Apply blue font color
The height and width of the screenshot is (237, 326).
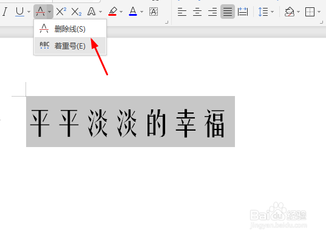(x=133, y=12)
